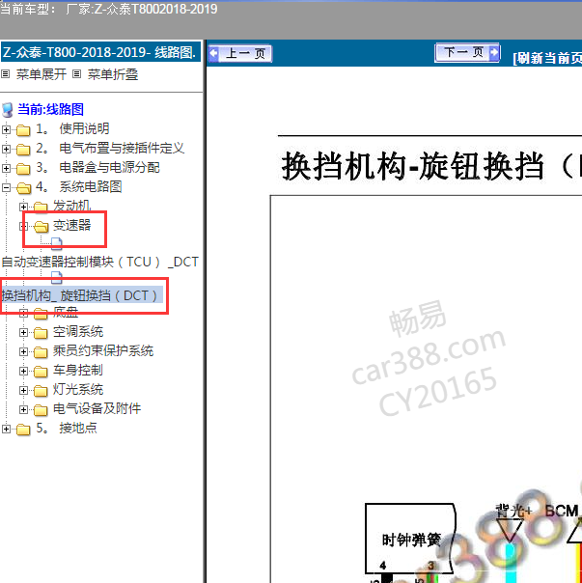
Task: Expand the 车身控制 subfolder
Action: [x=23, y=371]
